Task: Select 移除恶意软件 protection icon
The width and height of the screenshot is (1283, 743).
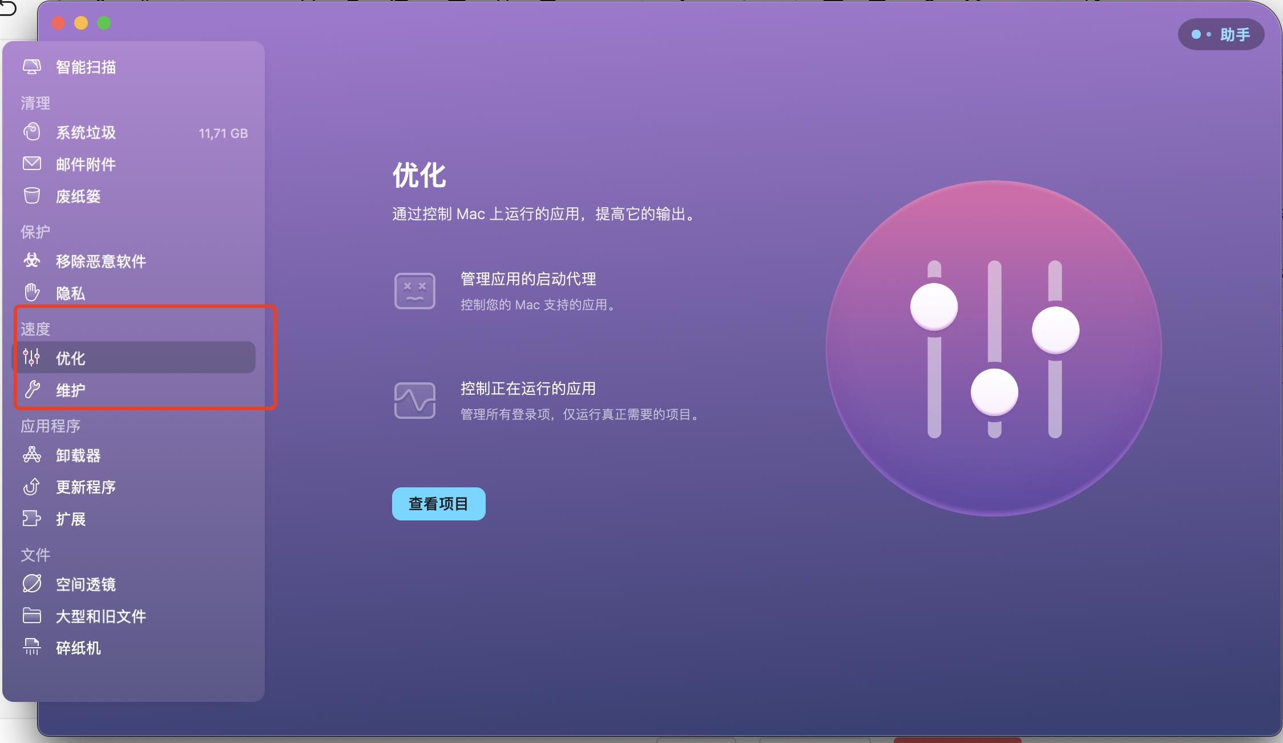Action: coord(33,261)
